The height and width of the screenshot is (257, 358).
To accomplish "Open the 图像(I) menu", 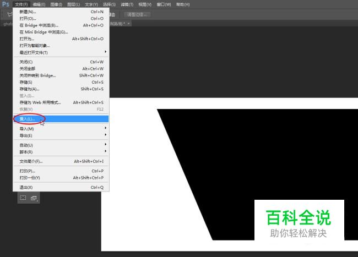I will point(56,4).
